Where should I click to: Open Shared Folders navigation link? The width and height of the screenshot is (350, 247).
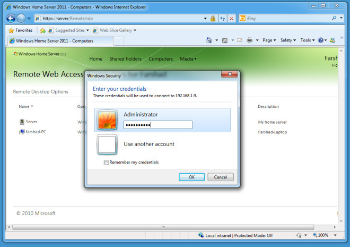click(x=126, y=59)
